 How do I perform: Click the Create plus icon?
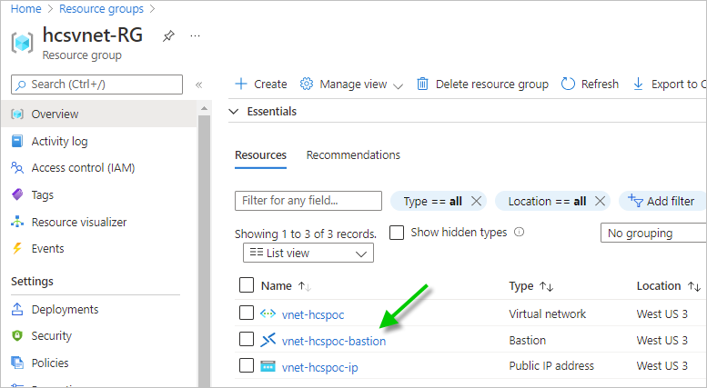(x=241, y=84)
